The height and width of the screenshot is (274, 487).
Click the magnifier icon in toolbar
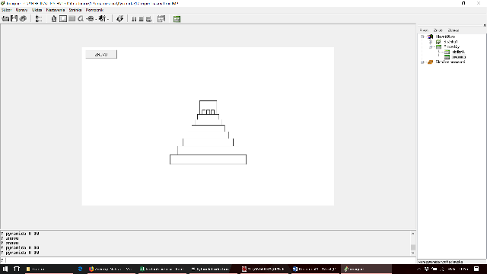pyautogui.click(x=81, y=19)
